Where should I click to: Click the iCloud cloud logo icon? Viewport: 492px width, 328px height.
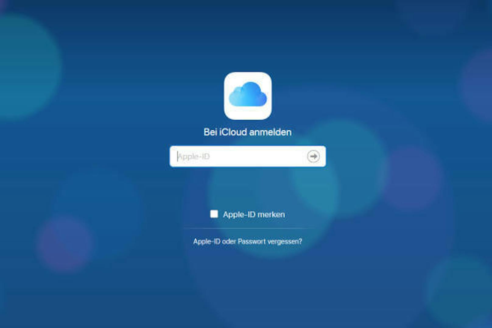click(x=248, y=96)
